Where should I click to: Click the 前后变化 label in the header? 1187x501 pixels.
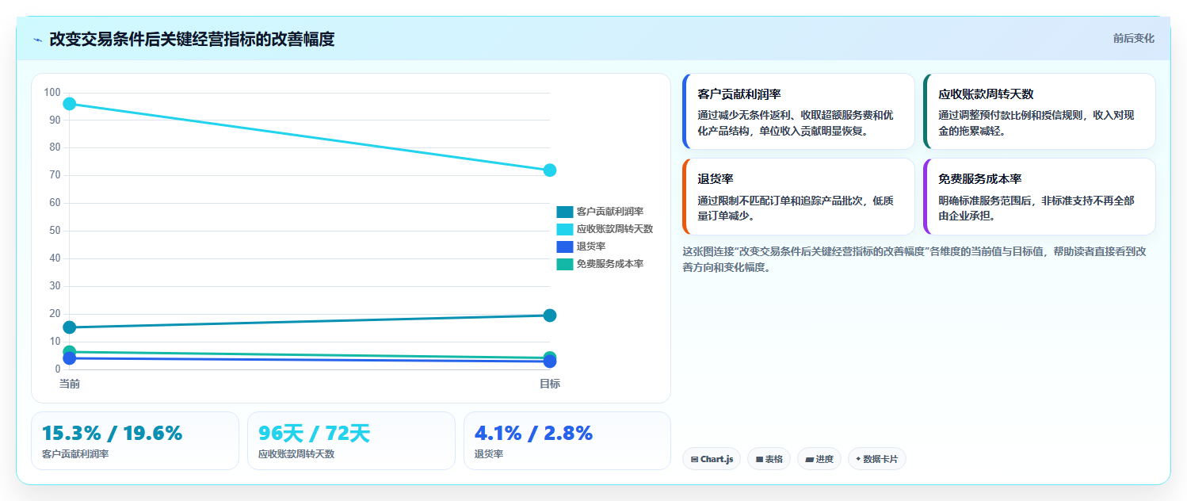pos(1133,38)
